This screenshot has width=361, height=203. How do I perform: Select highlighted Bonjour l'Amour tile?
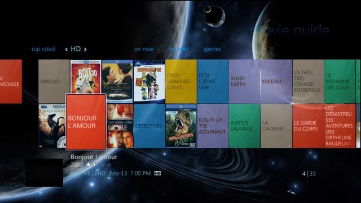coord(86,122)
